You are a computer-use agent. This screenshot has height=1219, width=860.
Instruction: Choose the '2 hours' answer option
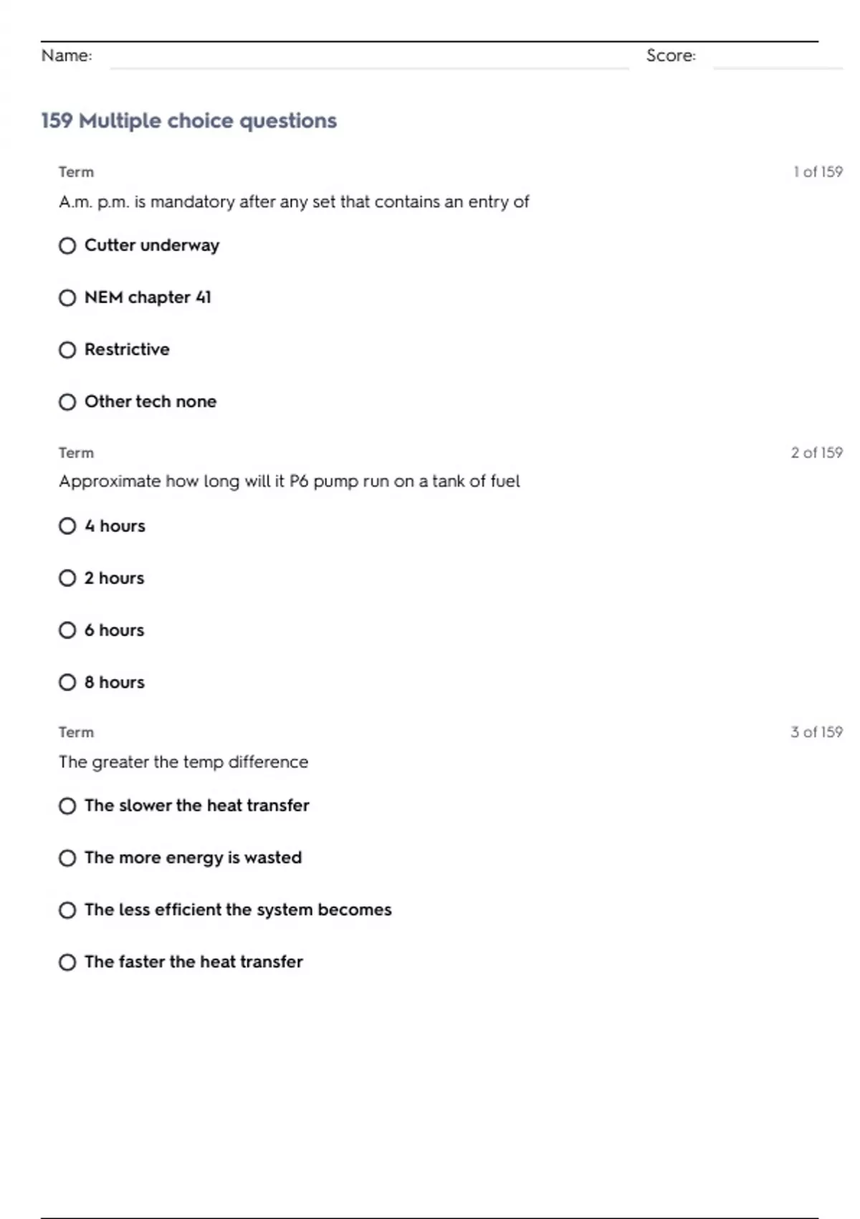(x=67, y=578)
